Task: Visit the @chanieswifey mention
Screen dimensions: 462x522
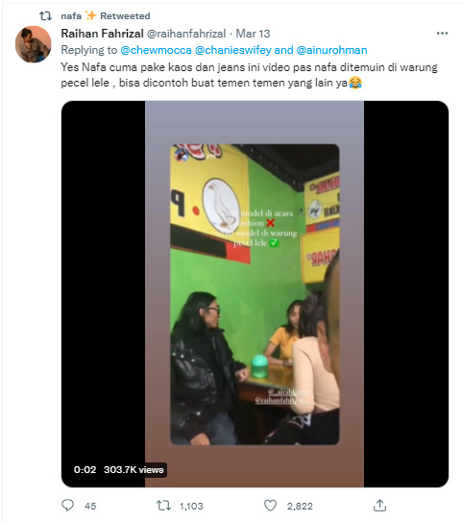Action: (233, 50)
